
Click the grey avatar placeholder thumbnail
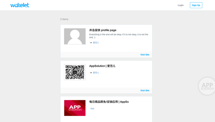coord(75,36)
